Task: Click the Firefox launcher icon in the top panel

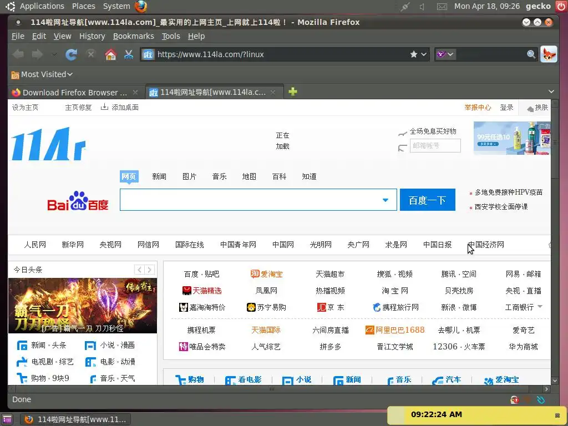Action: 141,6
